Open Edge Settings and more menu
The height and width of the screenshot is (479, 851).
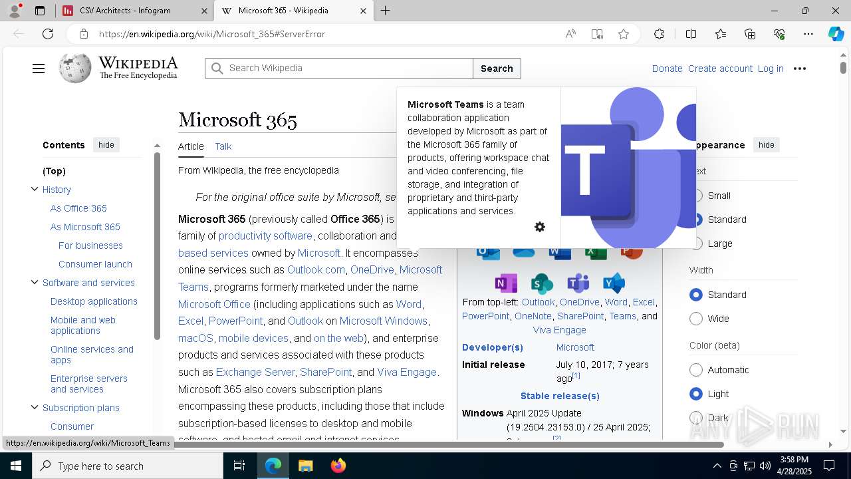[808, 34]
